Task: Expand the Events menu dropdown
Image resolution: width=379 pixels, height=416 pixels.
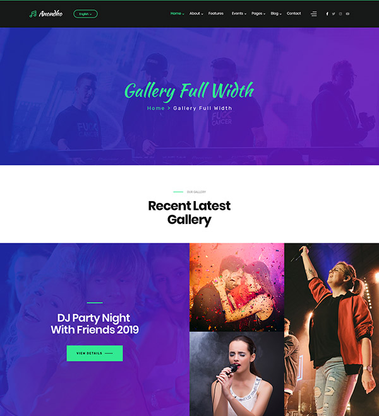Action: tap(239, 13)
